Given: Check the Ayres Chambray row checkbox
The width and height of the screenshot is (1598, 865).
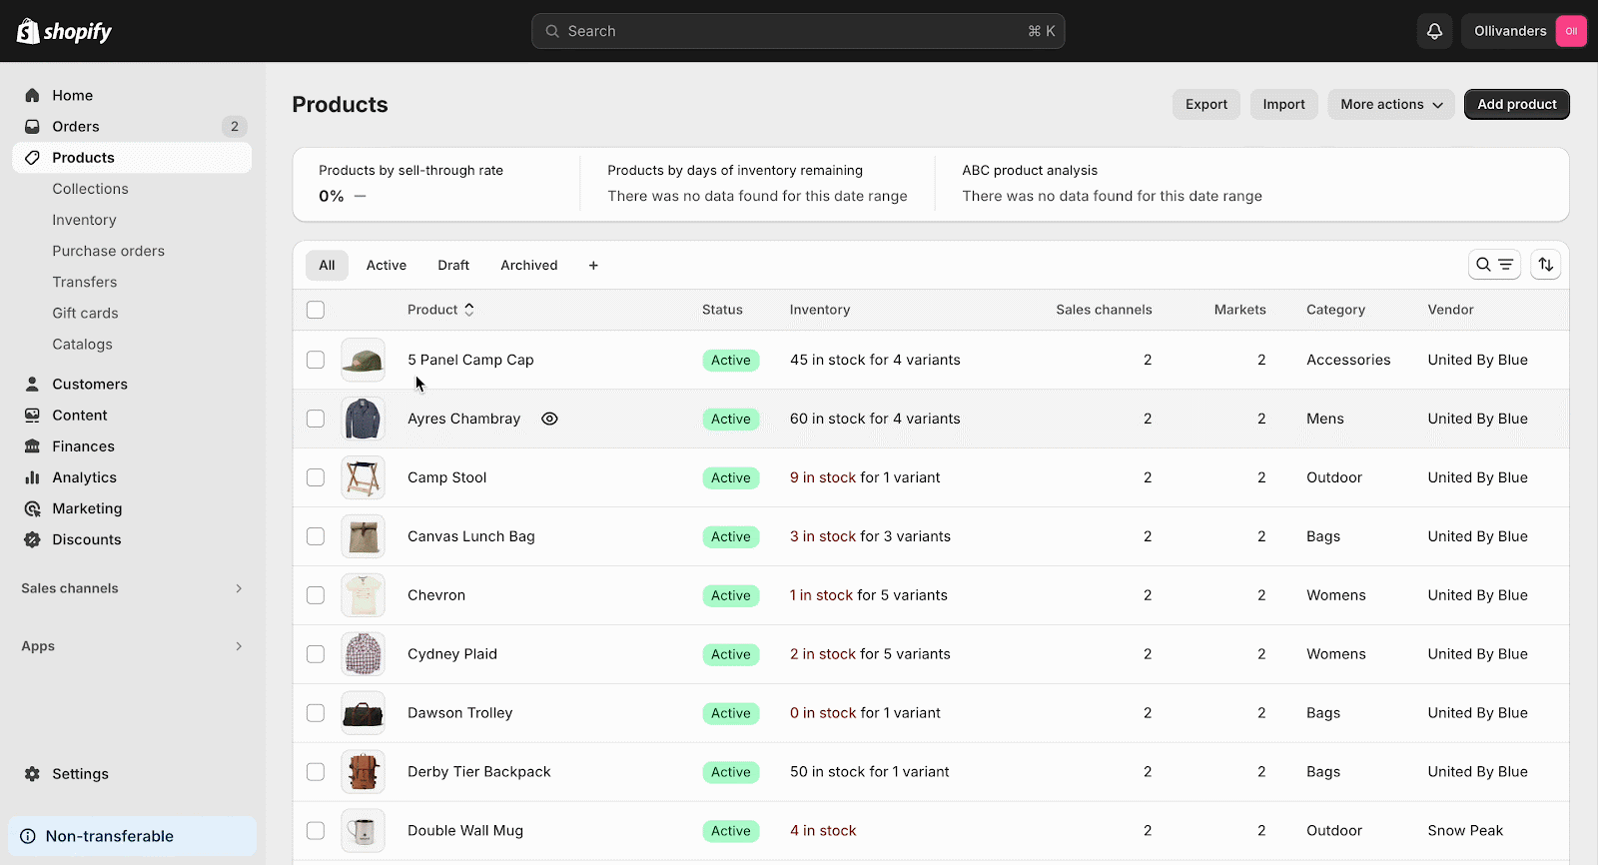Looking at the screenshot, I should tap(316, 419).
